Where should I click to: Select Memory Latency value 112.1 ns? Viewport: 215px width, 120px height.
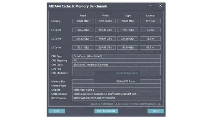(150, 21)
